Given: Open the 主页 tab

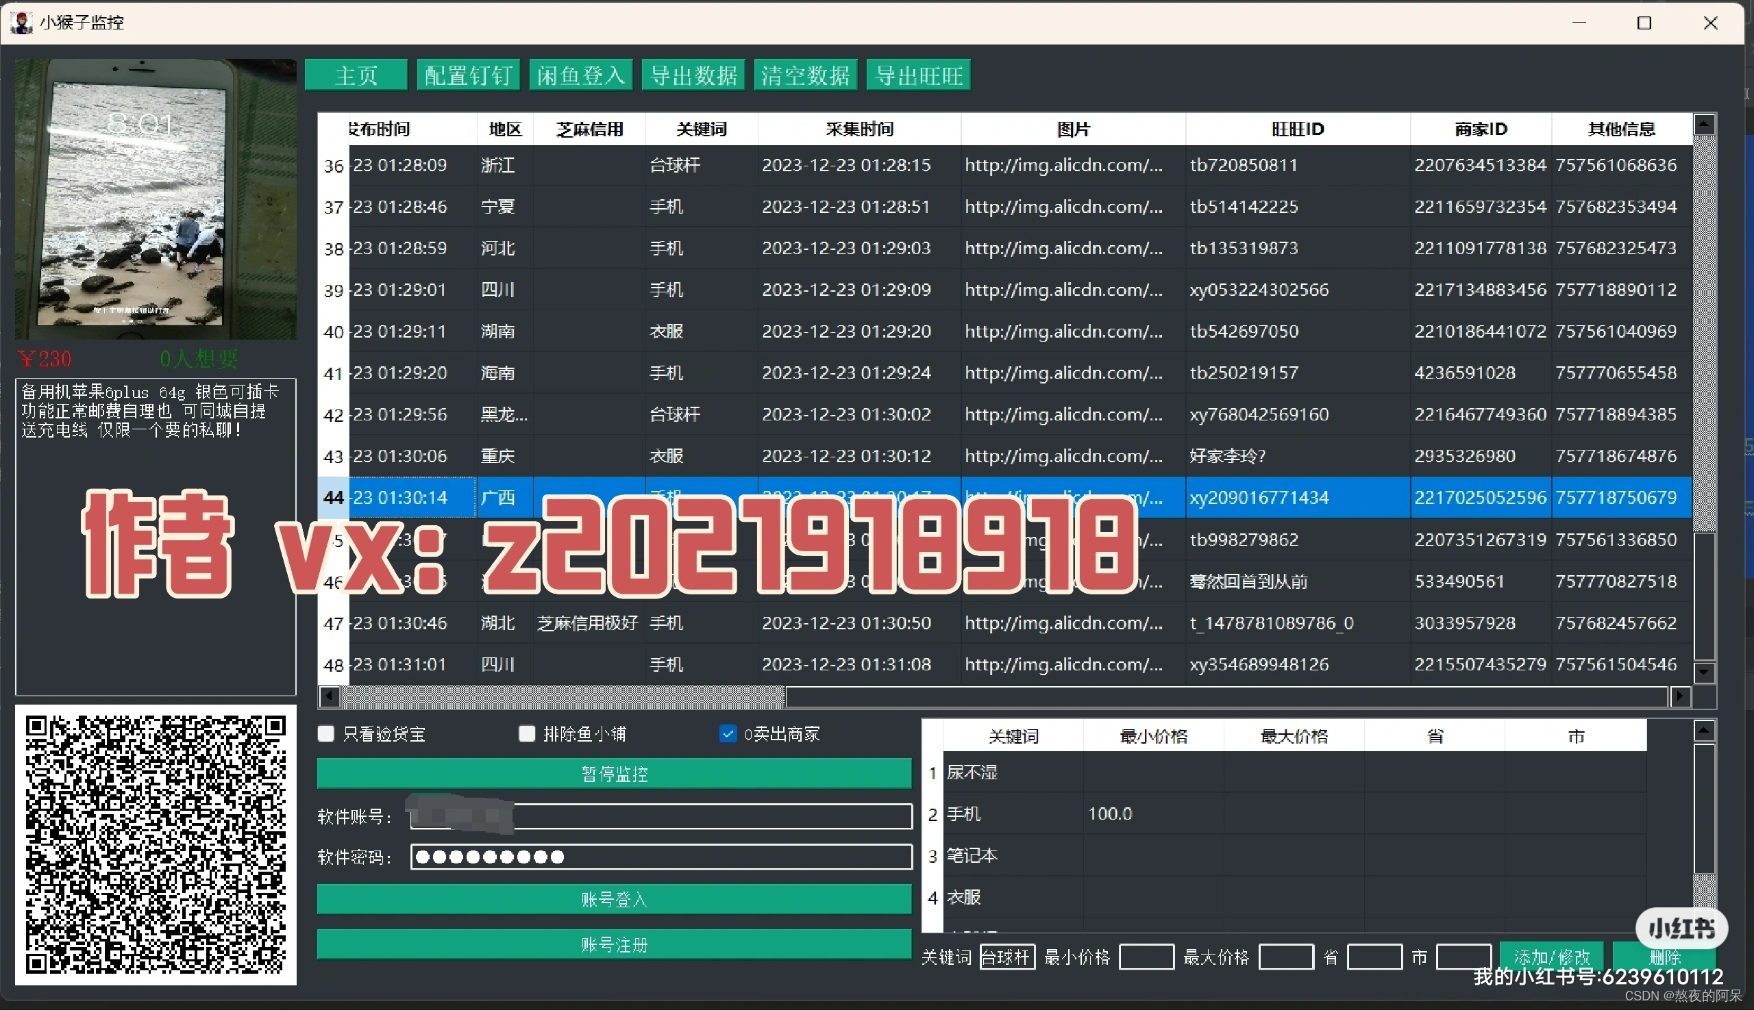Looking at the screenshot, I should click(356, 75).
